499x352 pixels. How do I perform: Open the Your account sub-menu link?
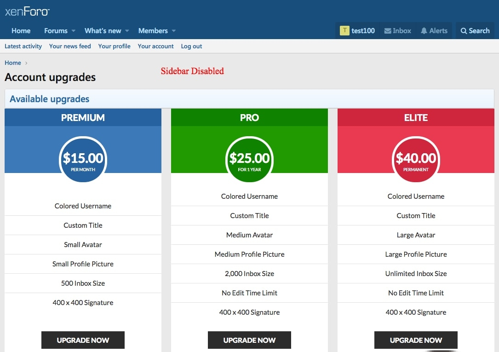(x=155, y=46)
